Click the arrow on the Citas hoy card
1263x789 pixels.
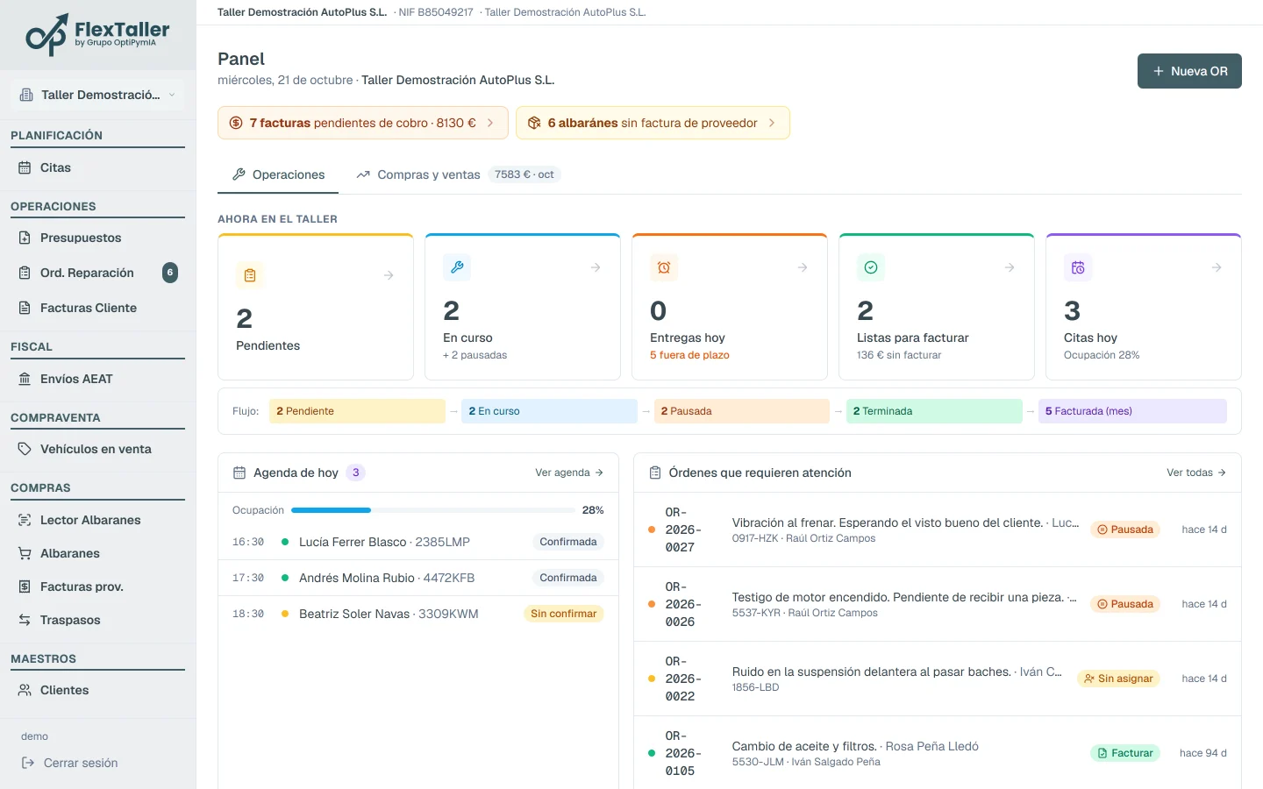pos(1217,267)
